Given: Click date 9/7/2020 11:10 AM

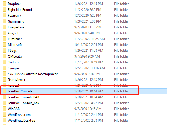Looking at the screenshot, I should 88,27.
